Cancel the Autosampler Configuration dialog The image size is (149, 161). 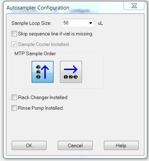(x=75, y=145)
